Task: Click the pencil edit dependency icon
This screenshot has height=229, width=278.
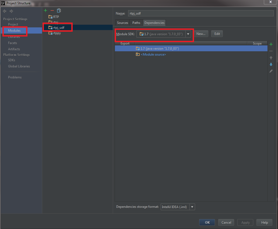Action: (271, 71)
